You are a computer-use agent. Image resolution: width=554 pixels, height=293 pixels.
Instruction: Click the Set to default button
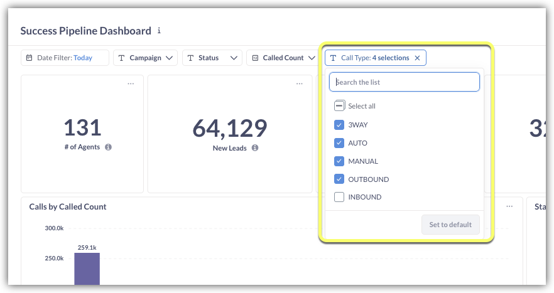tap(450, 225)
